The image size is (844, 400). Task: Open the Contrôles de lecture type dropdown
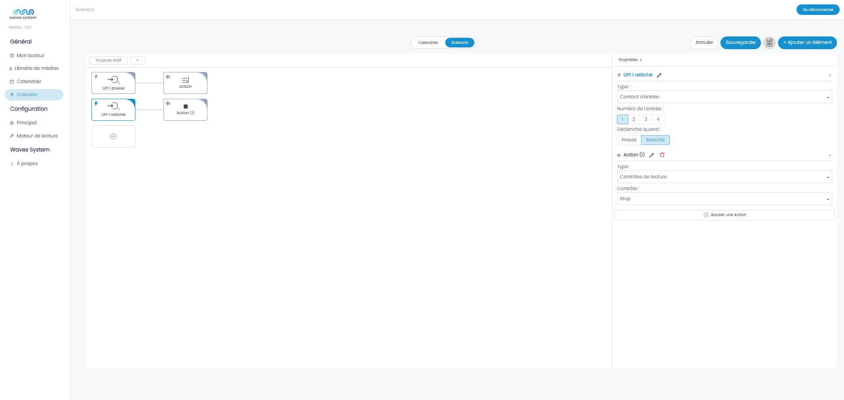click(724, 177)
